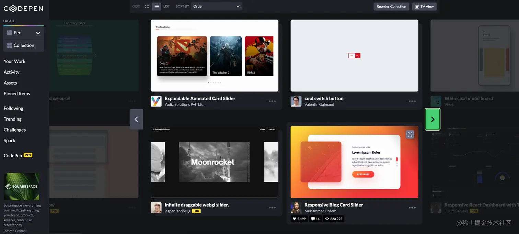The image size is (519, 234).
Task: Go to Following
Action: 13,108
